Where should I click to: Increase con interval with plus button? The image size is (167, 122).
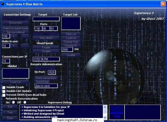tap(14, 36)
